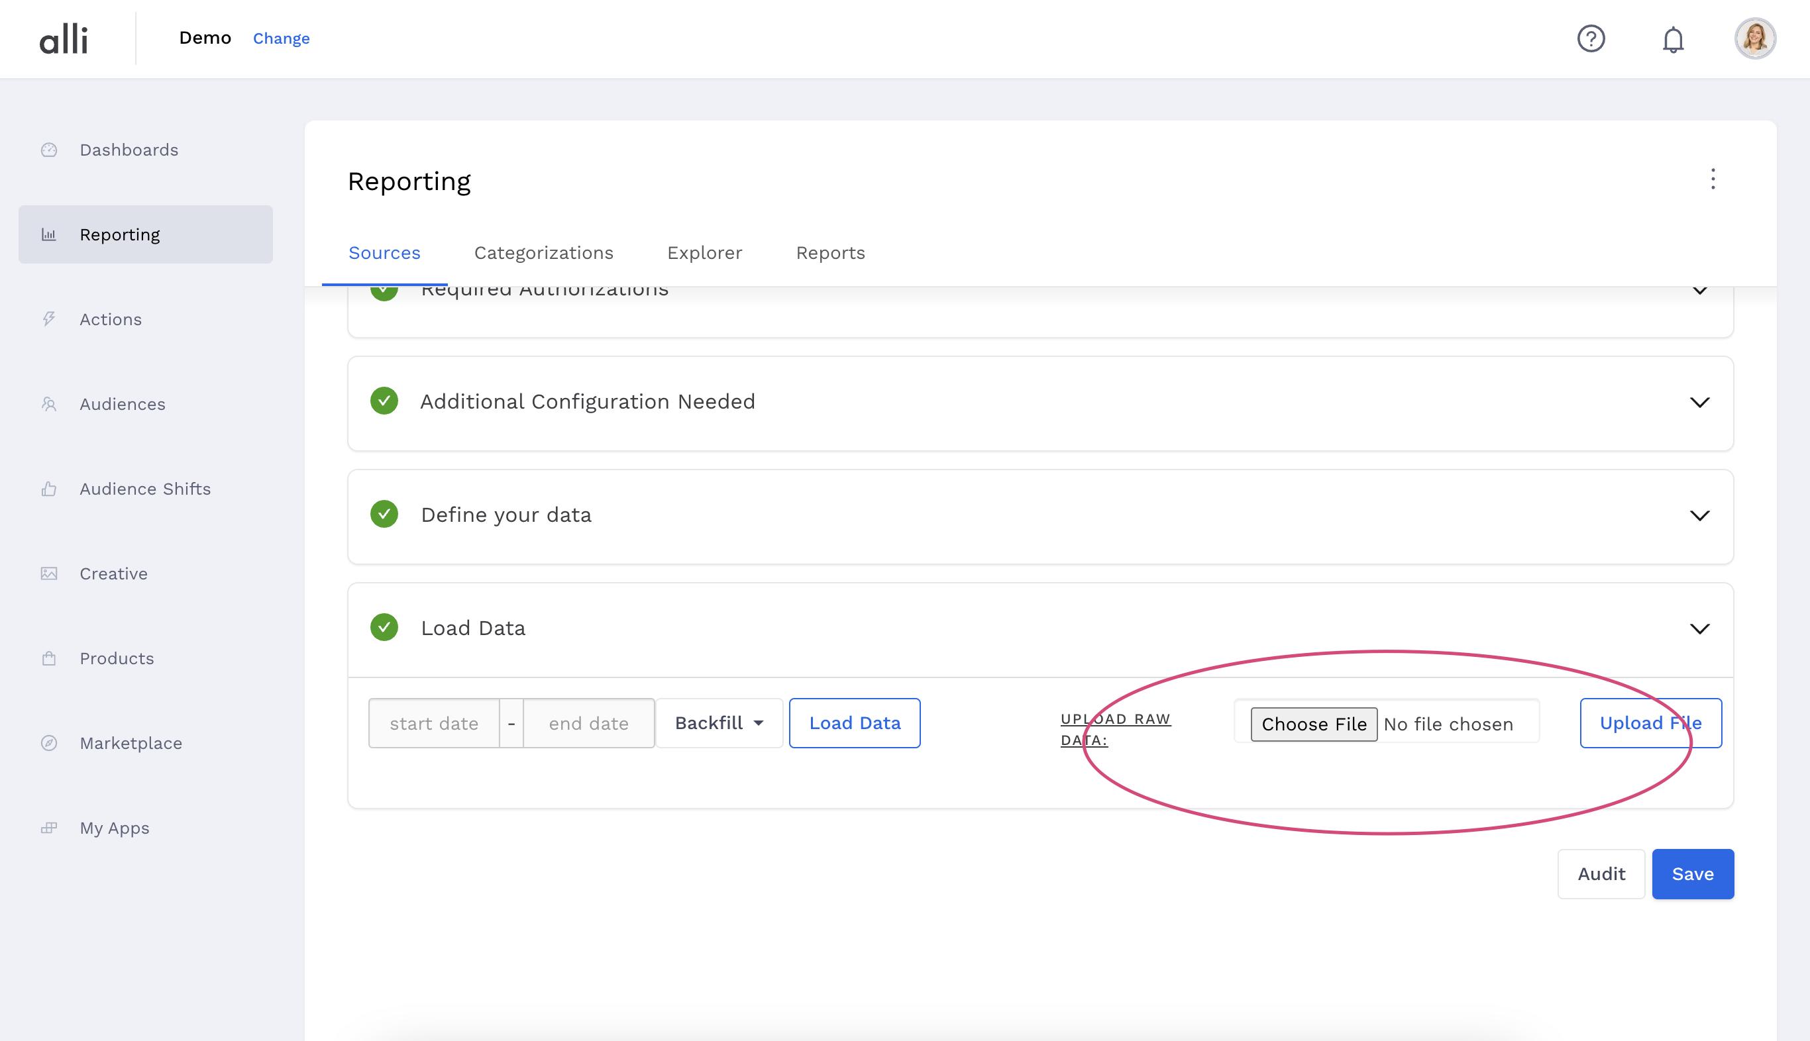This screenshot has width=1810, height=1041.
Task: Click the Products shopping bag icon
Action: tap(48, 658)
